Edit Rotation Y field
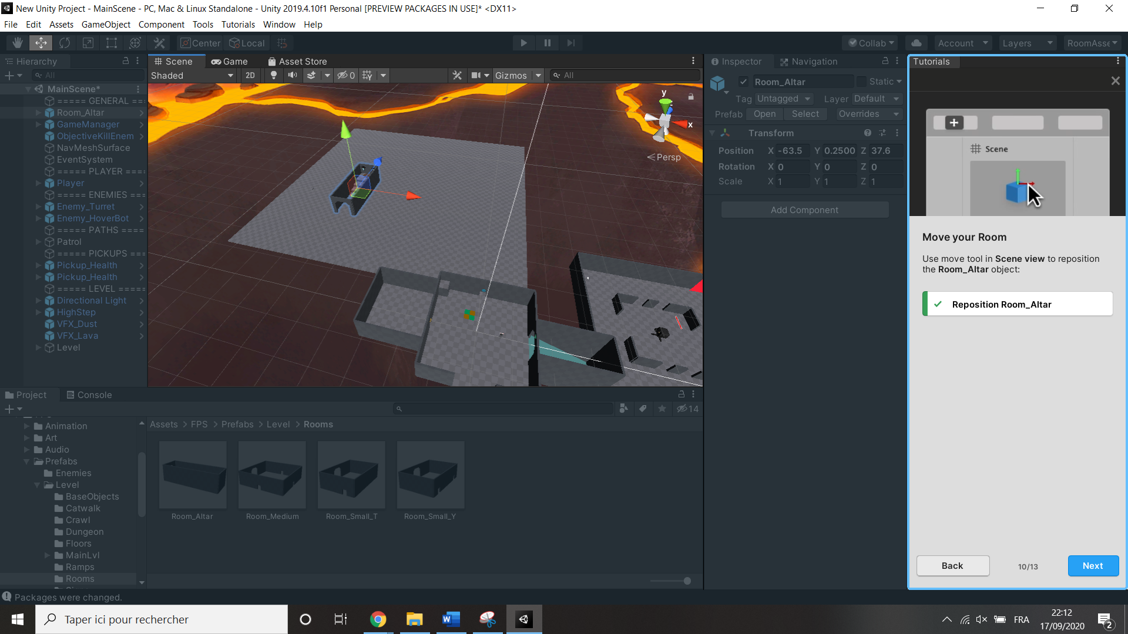 [x=839, y=167]
